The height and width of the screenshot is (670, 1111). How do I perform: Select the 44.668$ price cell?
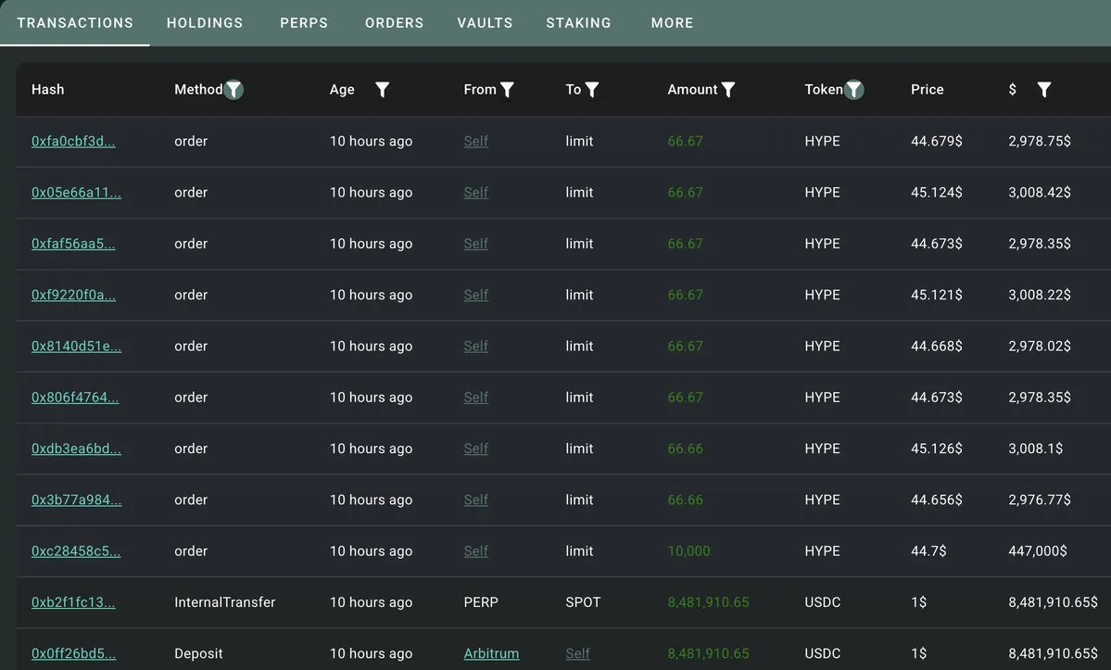(936, 346)
